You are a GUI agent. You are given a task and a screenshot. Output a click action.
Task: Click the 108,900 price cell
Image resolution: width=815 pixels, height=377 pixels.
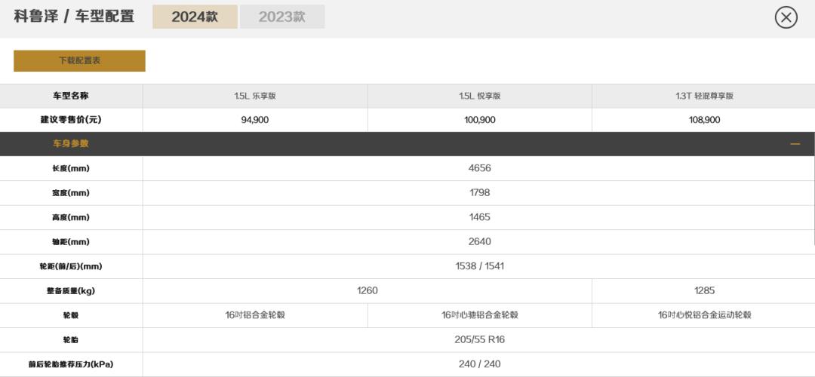[704, 120]
